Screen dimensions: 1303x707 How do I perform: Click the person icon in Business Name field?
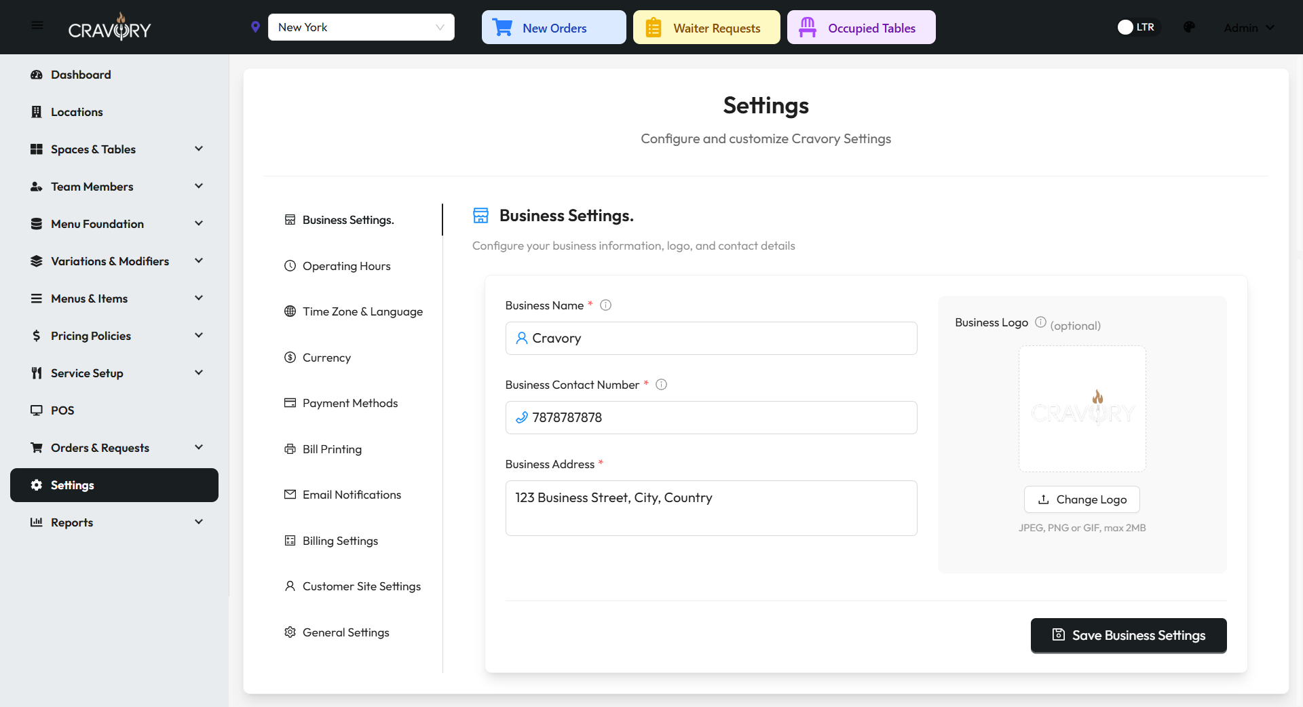click(x=521, y=338)
